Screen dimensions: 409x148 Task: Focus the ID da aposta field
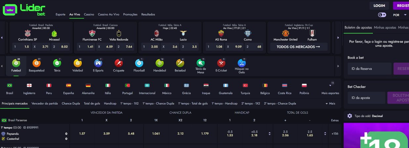(366, 98)
